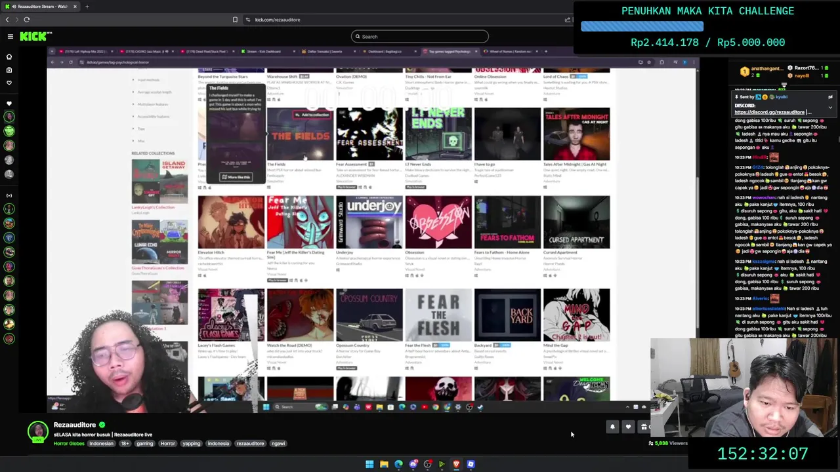
Task: Expand the Input methods filter
Action: (x=148, y=80)
